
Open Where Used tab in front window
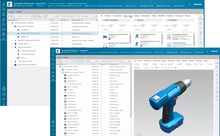156,61
